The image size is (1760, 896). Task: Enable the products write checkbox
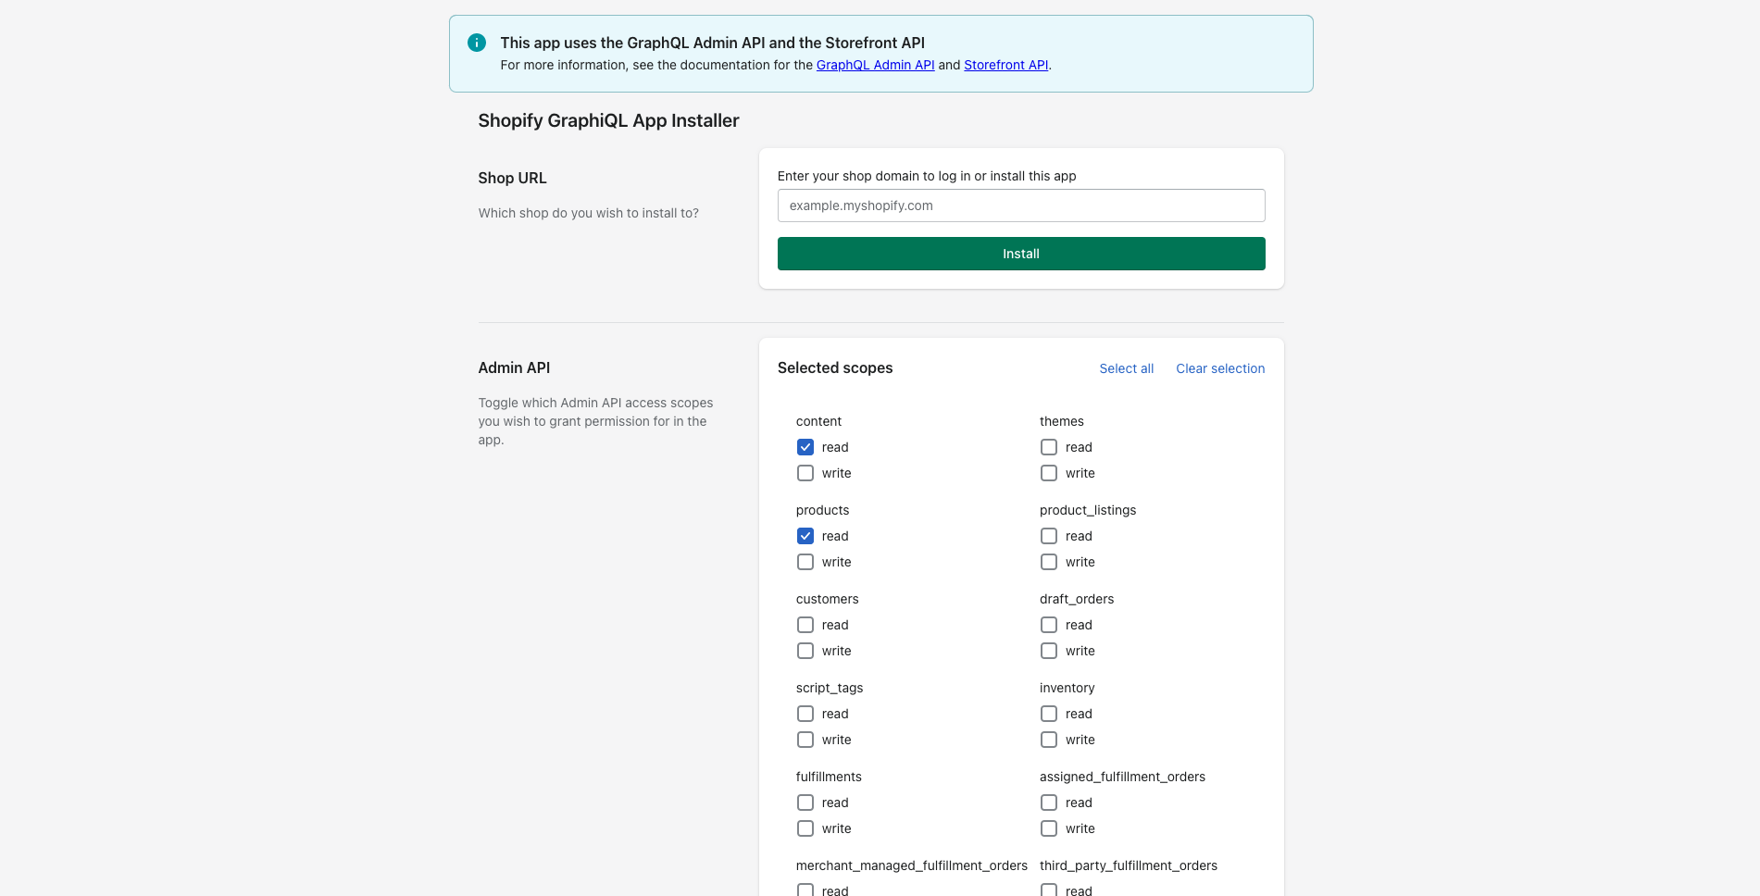(805, 562)
